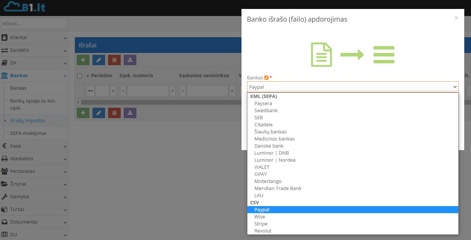The image size is (471, 240).
Task: Expand the Kasa section in the sidebar
Action: (34, 146)
